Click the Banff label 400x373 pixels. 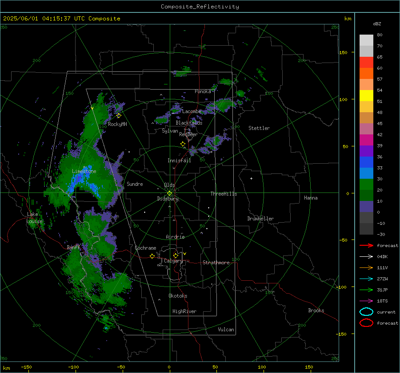[73, 247]
